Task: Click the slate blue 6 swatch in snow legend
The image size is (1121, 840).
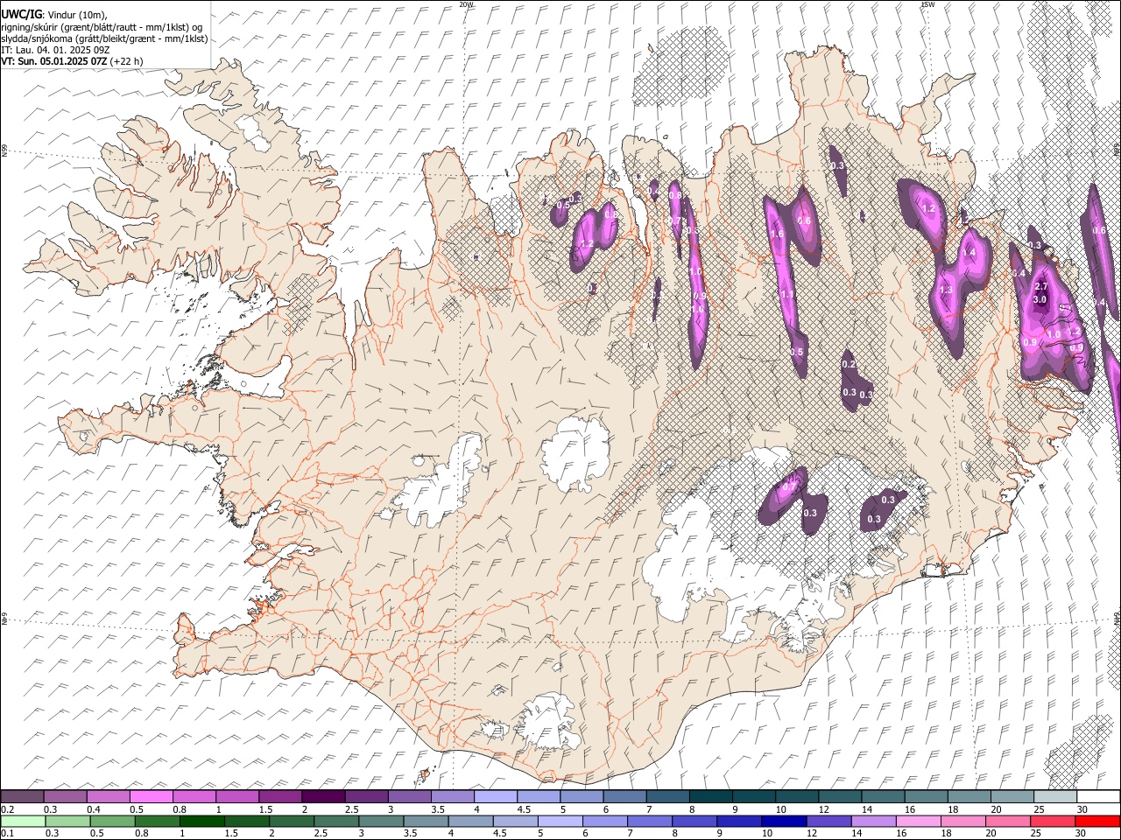Action: (x=624, y=797)
